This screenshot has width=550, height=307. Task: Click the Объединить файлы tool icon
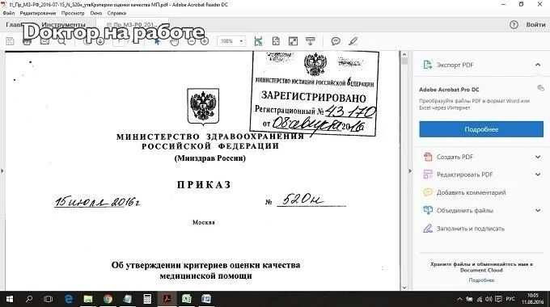tap(428, 210)
